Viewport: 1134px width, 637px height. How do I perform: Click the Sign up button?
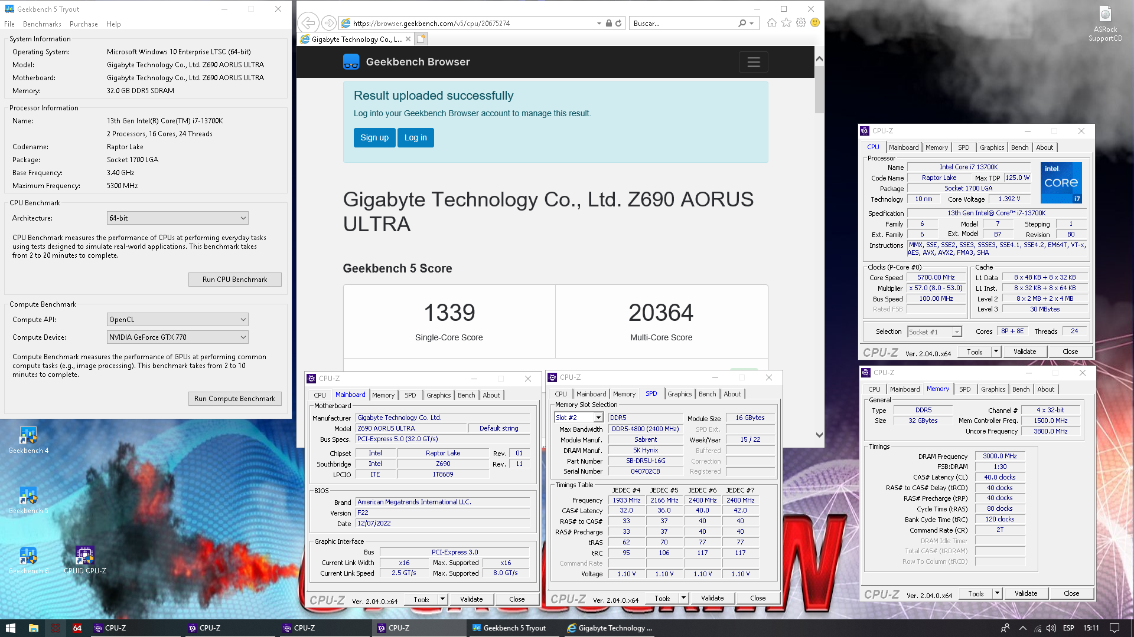[374, 137]
